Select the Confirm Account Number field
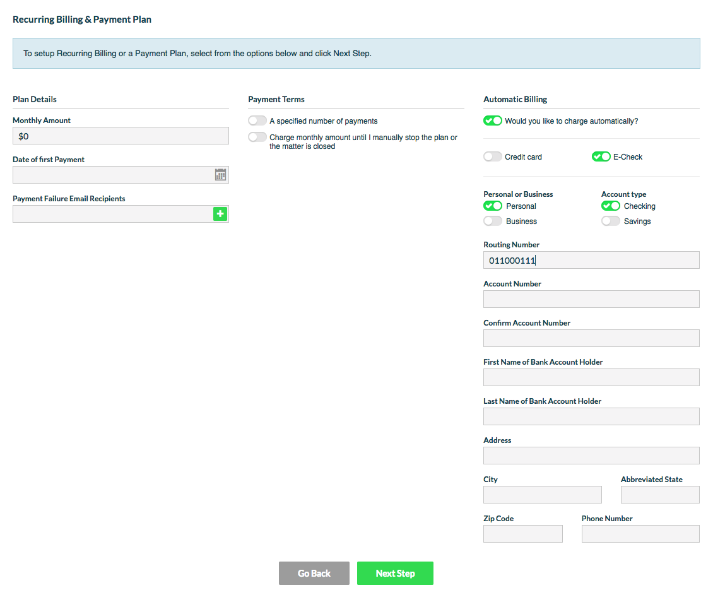This screenshot has height=595, width=713. pos(591,338)
